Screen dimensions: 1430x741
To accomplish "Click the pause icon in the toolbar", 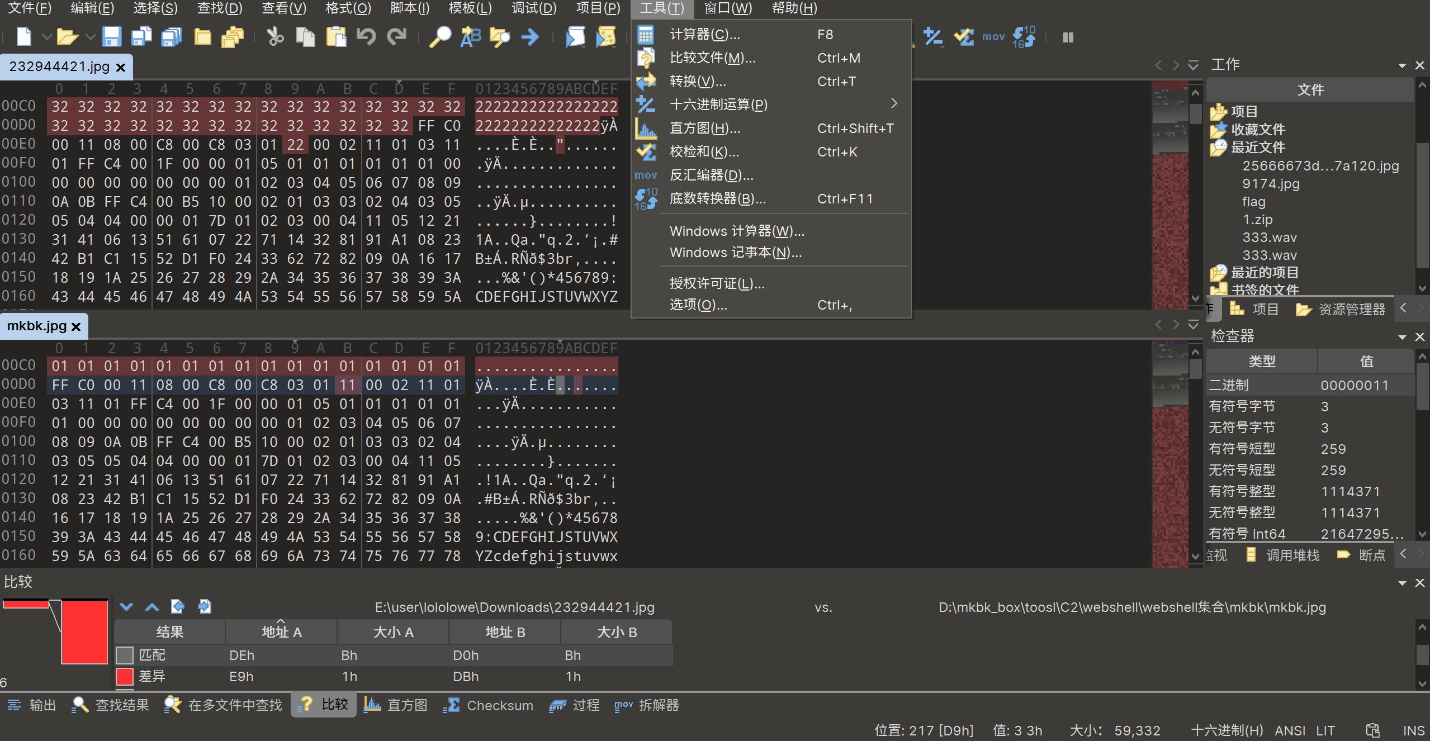I will pyautogui.click(x=1068, y=37).
